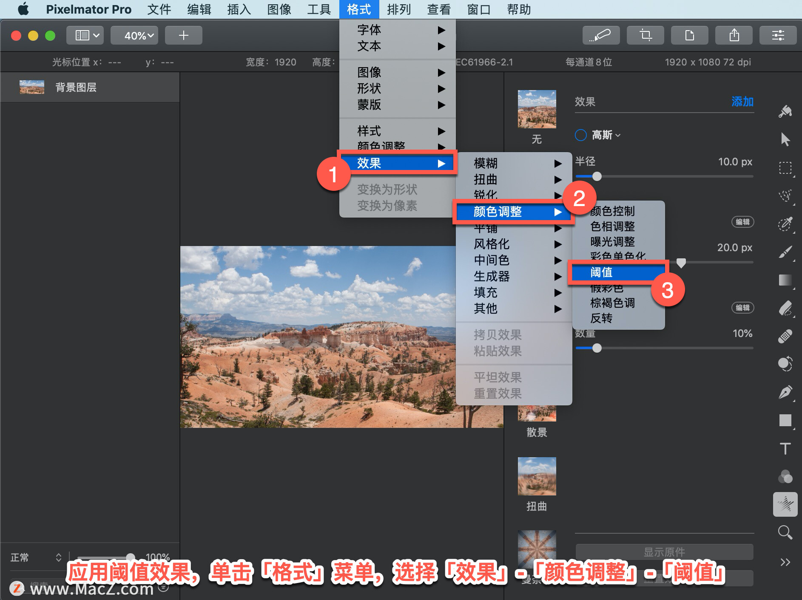This screenshot has height=600, width=802.
Task: Expand the 风格化 effects submenu
Action: pos(514,244)
